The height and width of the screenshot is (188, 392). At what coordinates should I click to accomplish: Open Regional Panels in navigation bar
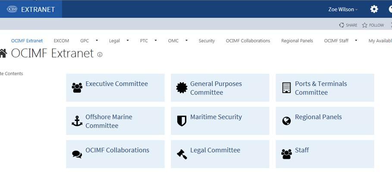click(297, 40)
